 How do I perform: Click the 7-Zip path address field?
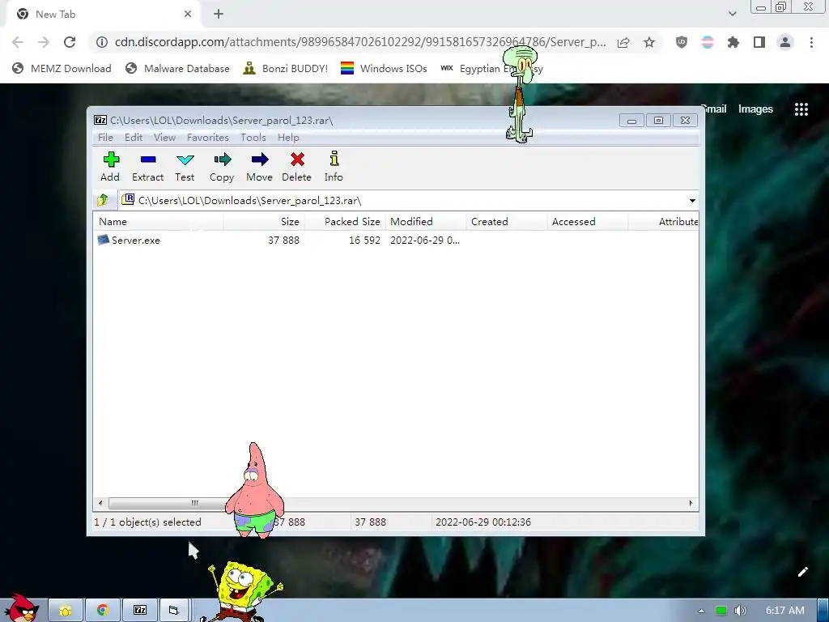402,201
